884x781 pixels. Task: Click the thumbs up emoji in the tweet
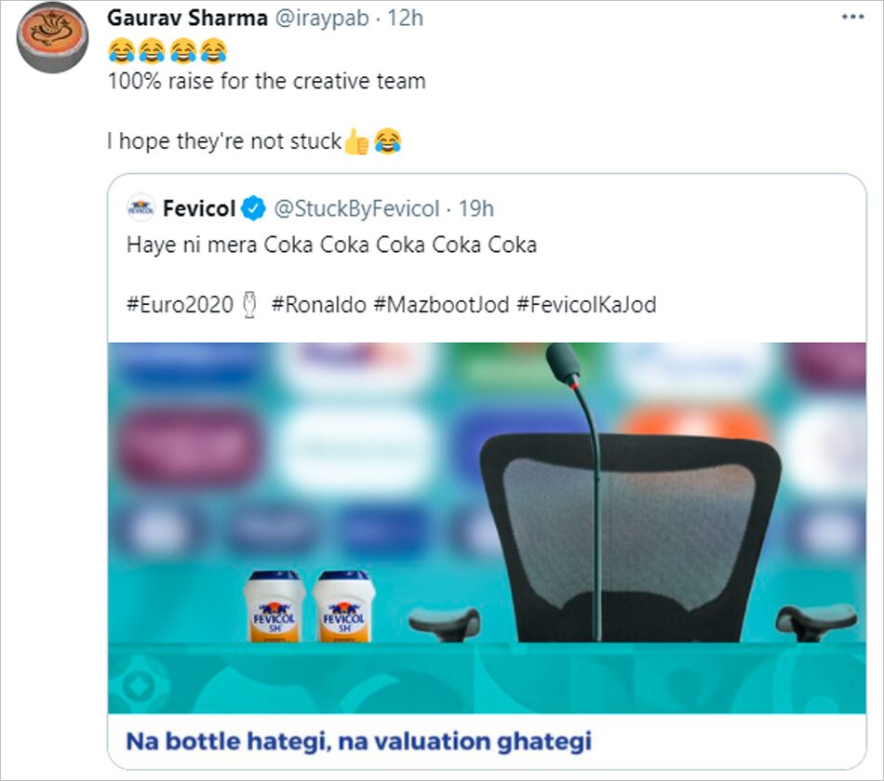coord(355,141)
